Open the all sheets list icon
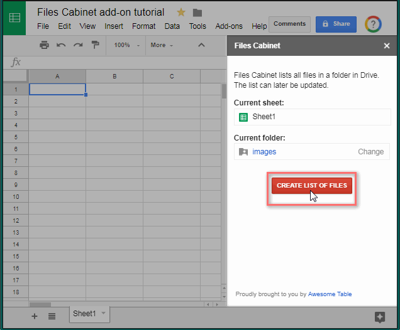The image size is (400, 330). point(52,316)
